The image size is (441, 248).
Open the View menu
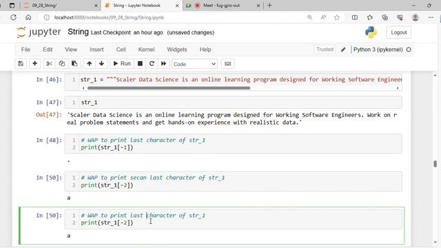click(71, 50)
